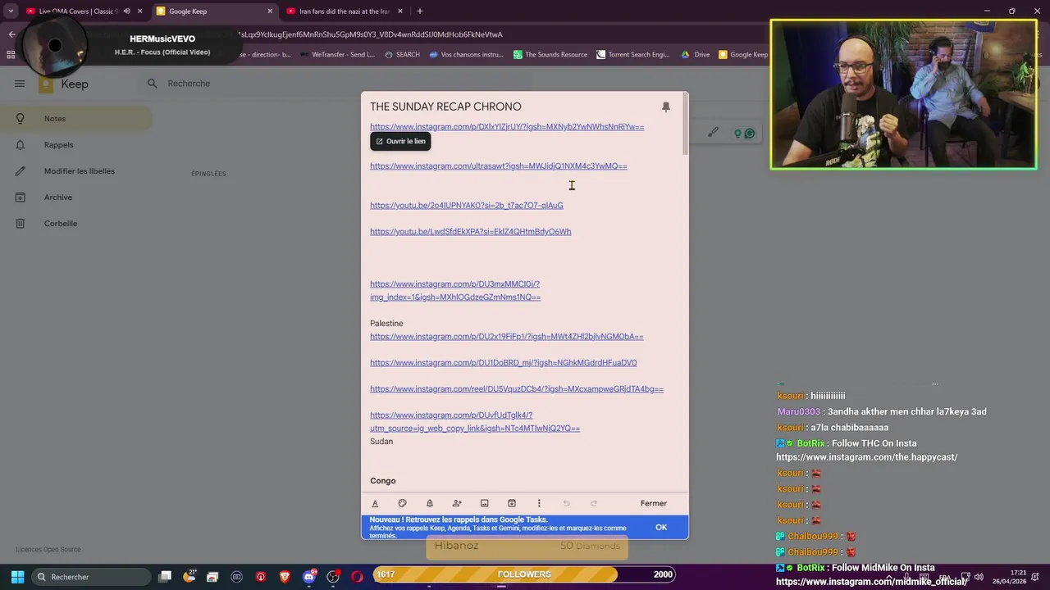
Task: Open the Instagram DU3mxMMCt0i link
Action: pos(455,291)
